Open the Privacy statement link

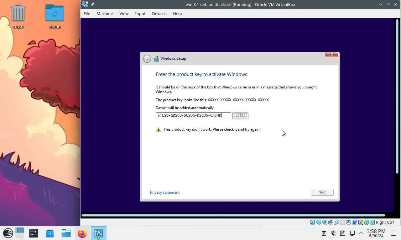[165, 192]
